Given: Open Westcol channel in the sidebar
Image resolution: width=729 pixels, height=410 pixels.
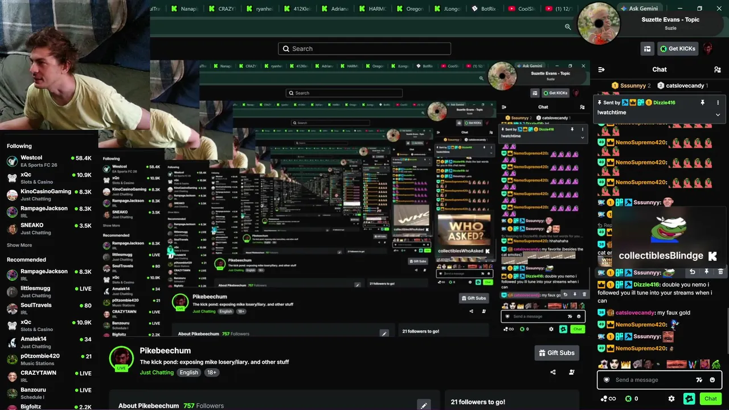Looking at the screenshot, I should [48, 161].
